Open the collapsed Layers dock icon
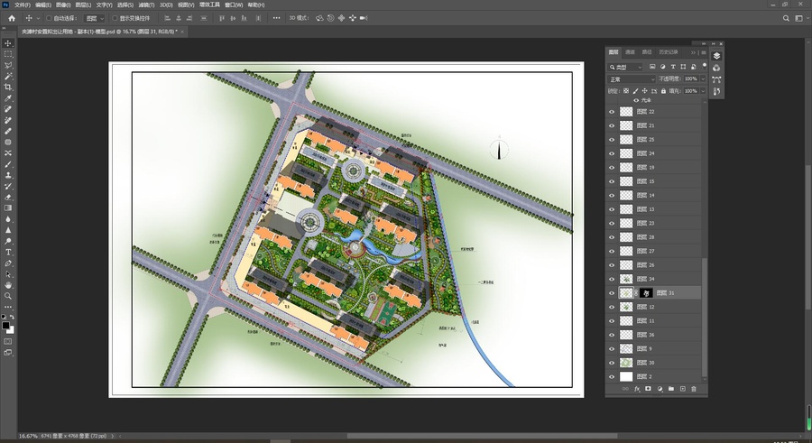The image size is (812, 443). pyautogui.click(x=716, y=56)
